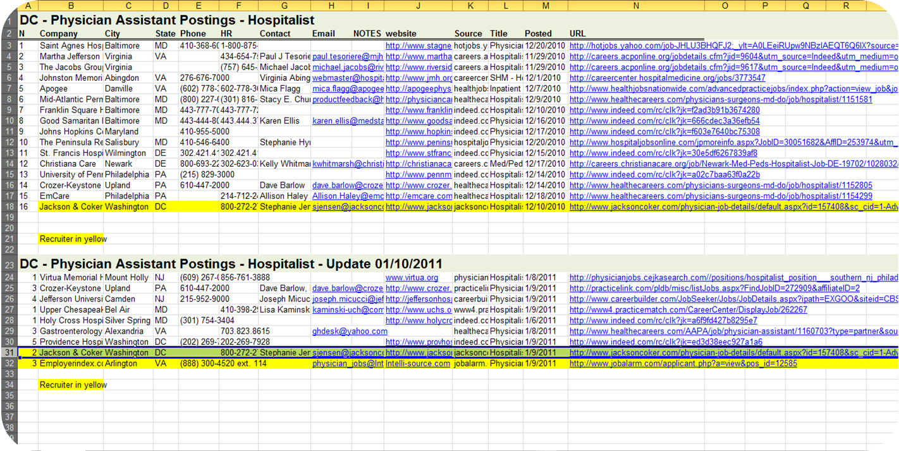Viewport: 899px width, 451px height.
Task: Click the ghdesk@yahoo.com email link
Action: [x=350, y=331]
